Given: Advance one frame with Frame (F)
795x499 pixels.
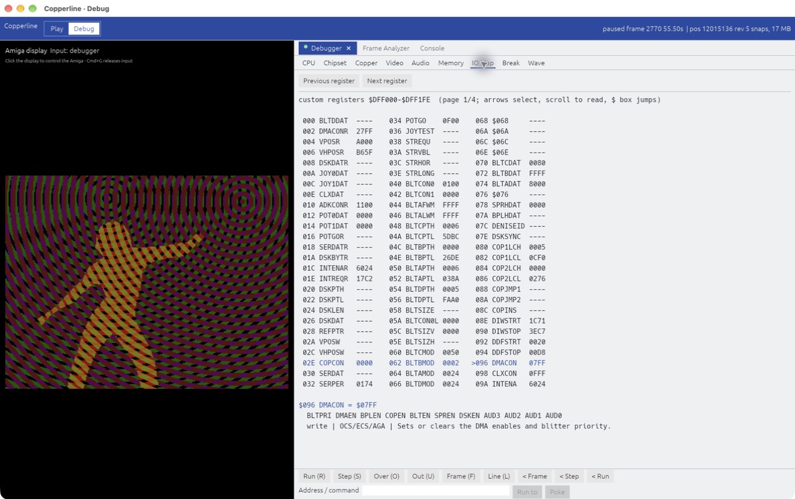Looking at the screenshot, I should point(461,476).
